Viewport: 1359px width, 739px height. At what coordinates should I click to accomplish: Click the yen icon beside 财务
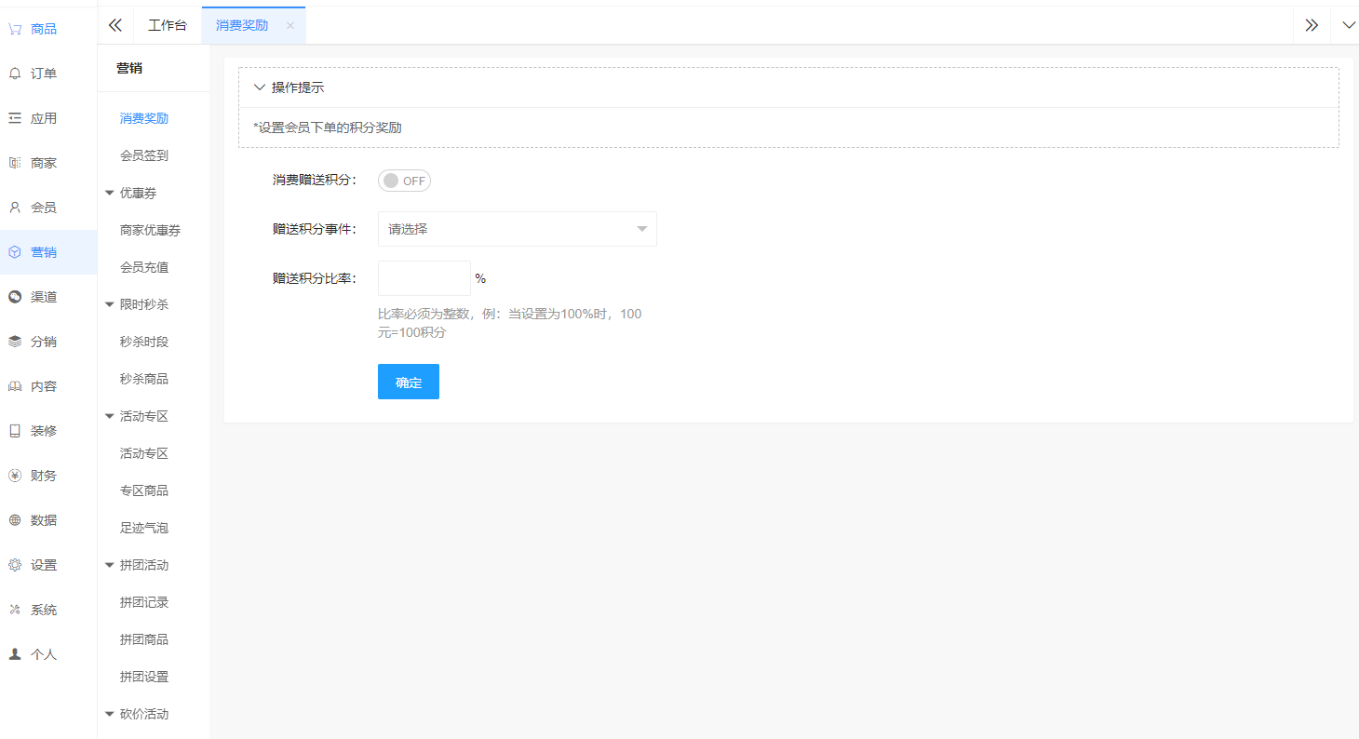[x=15, y=476]
